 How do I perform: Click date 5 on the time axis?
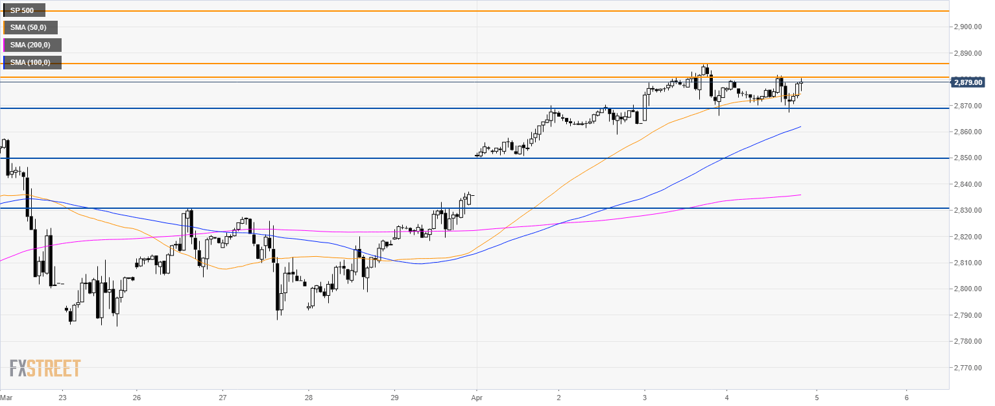click(817, 396)
